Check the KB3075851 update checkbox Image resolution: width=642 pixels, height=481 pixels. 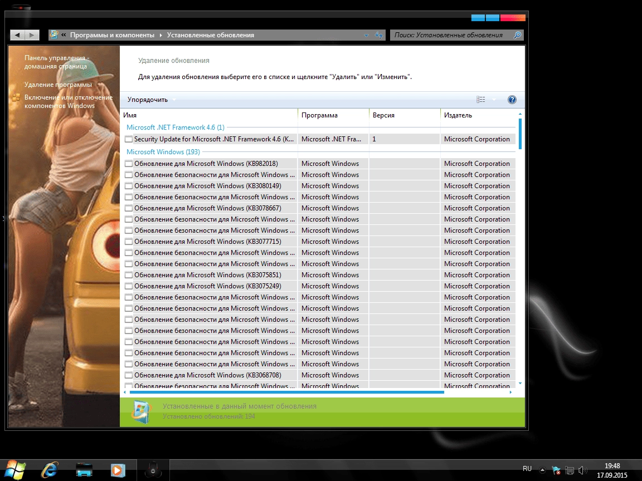pyautogui.click(x=129, y=275)
